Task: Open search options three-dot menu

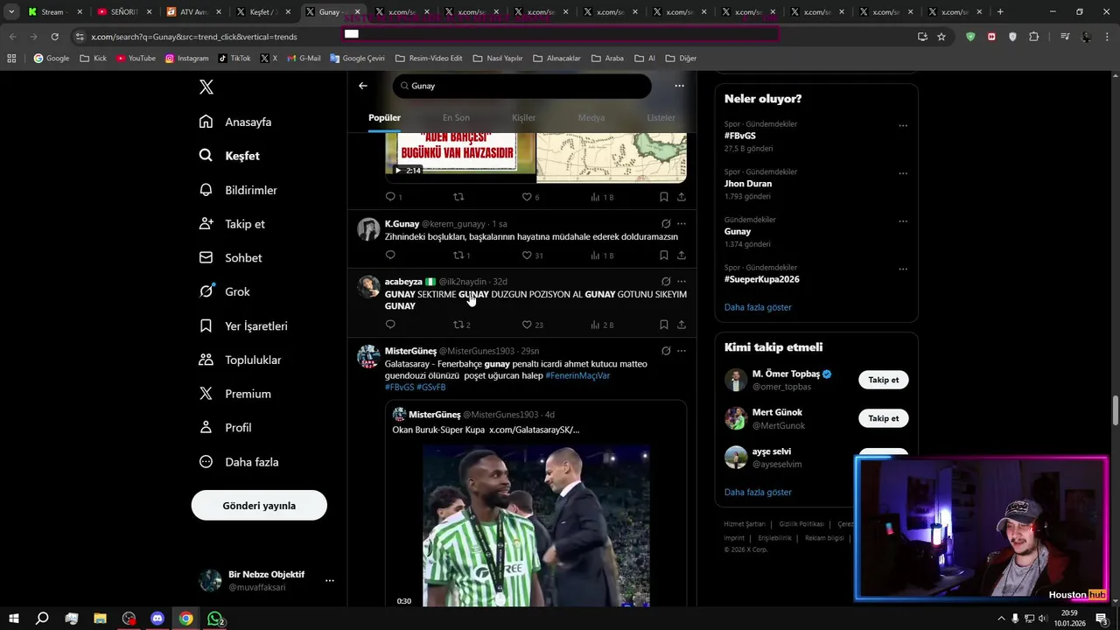Action: 679,86
